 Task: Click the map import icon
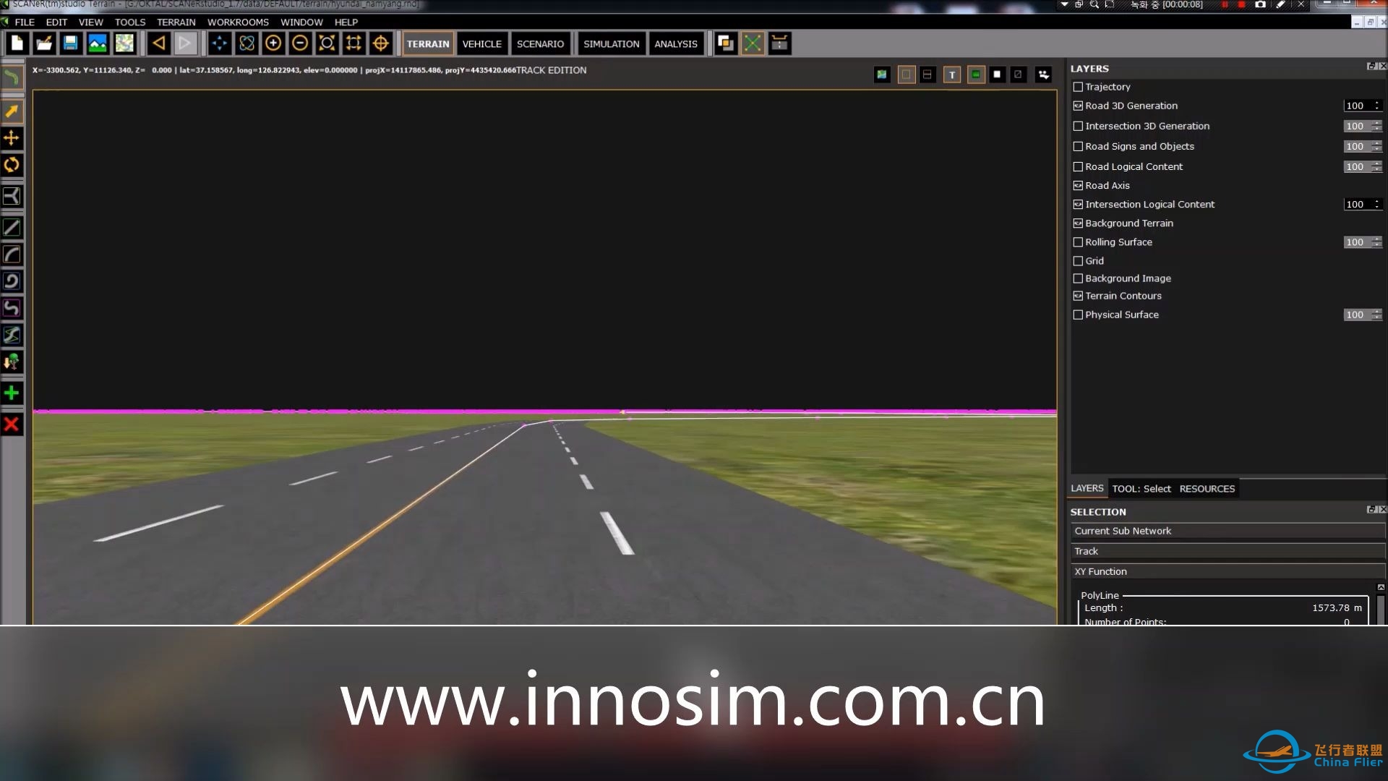tap(124, 43)
